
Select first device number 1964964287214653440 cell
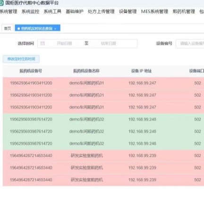(31, 155)
